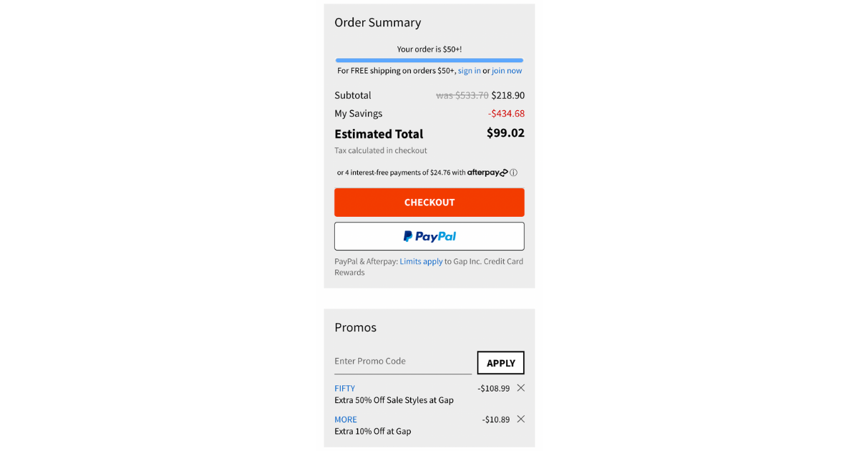
Task: Click the $99.02 estimated total amount
Action: 505,133
